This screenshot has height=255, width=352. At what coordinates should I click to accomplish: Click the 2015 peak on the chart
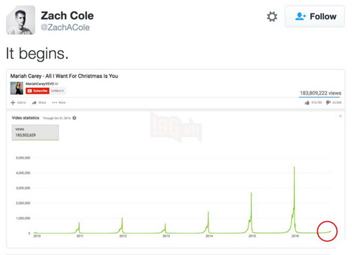(x=251, y=193)
